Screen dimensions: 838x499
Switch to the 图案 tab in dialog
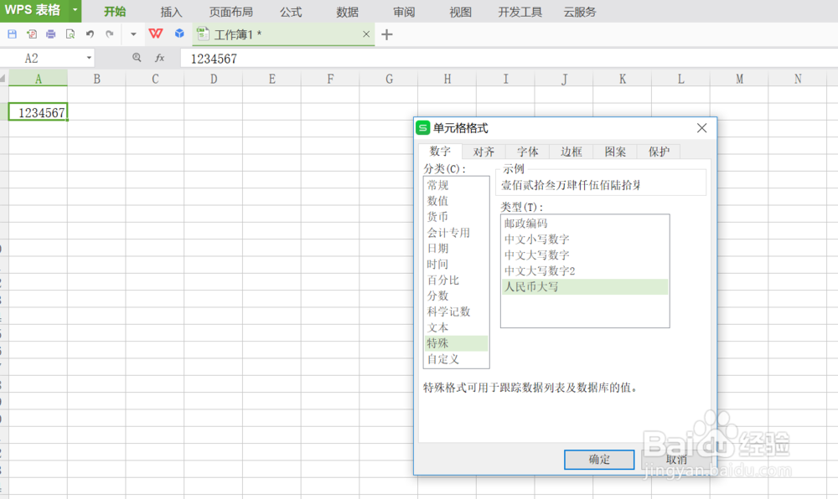click(x=615, y=152)
